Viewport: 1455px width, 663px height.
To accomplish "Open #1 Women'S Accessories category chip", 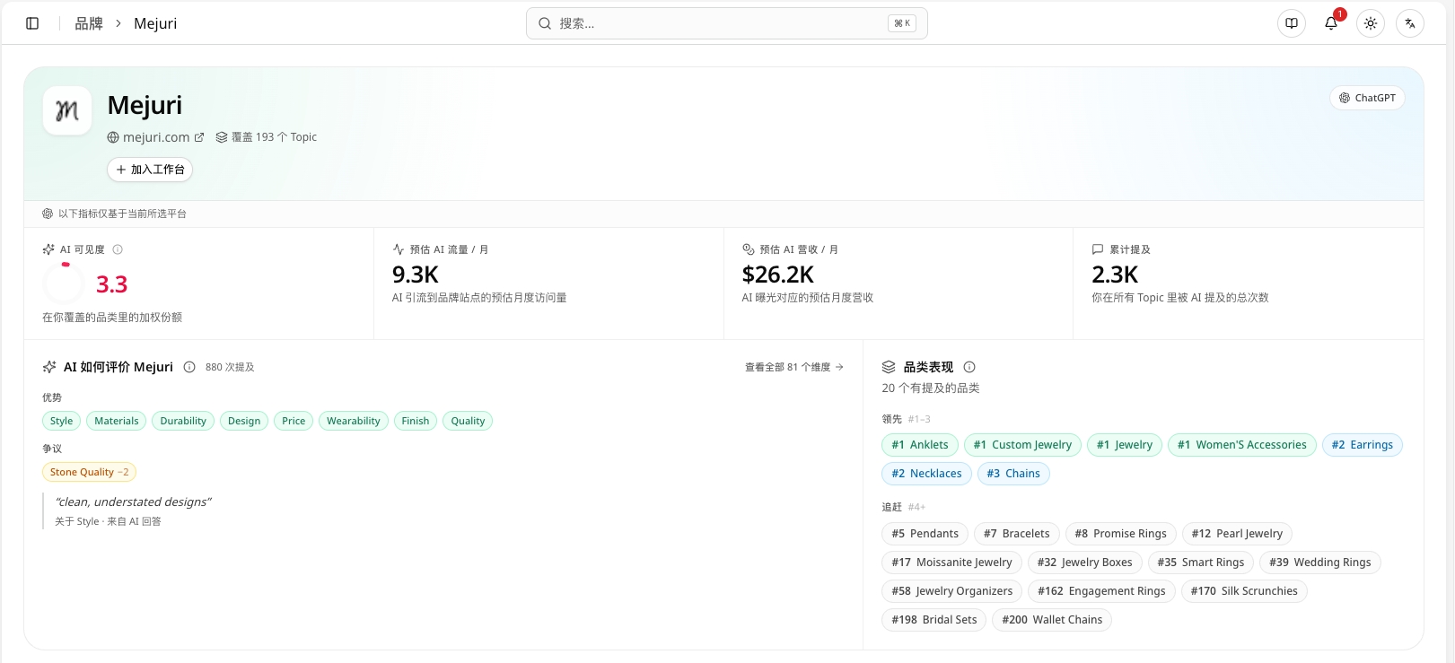I will (x=1242, y=445).
